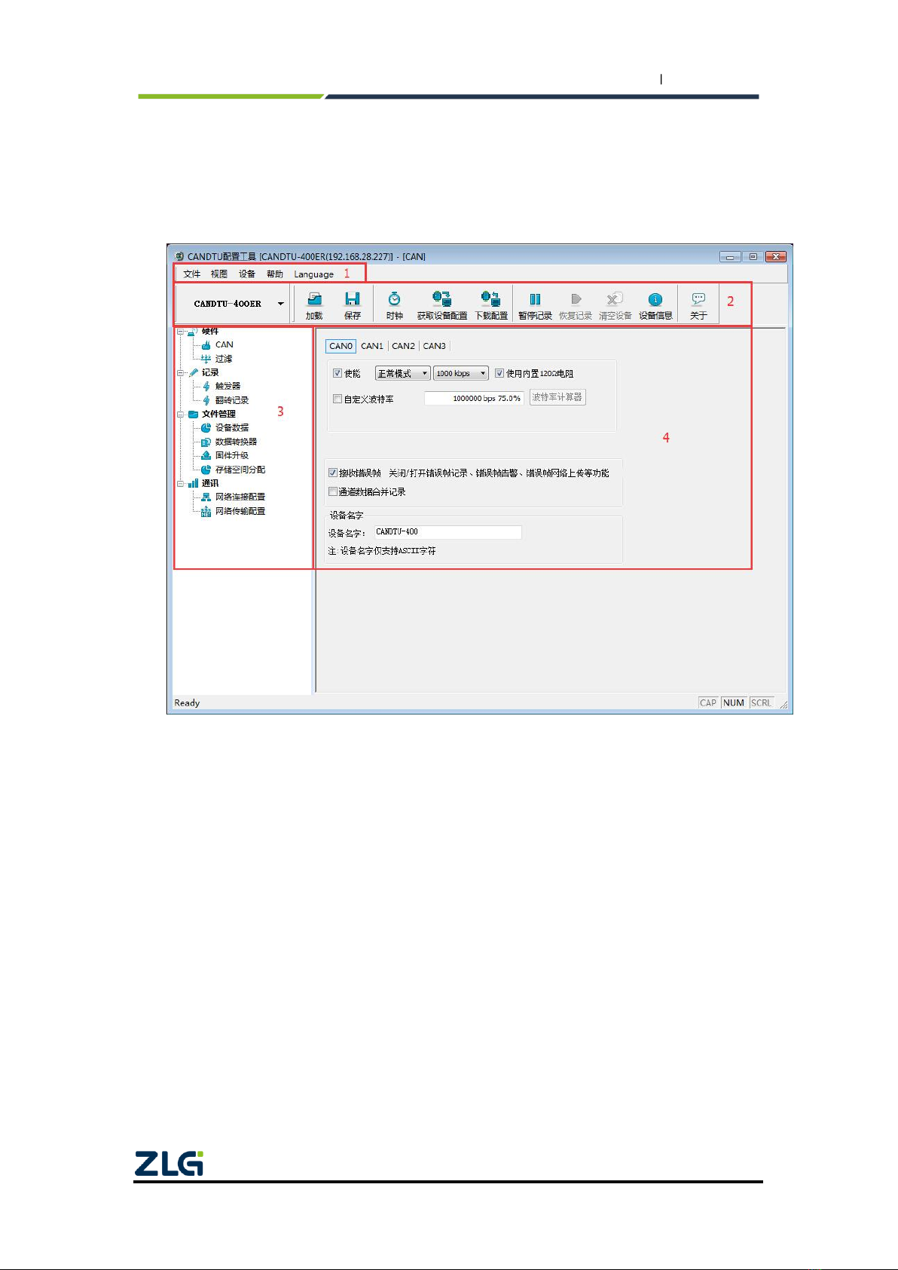
Task: Open the 翻转记录 tree node
Action: [x=231, y=400]
